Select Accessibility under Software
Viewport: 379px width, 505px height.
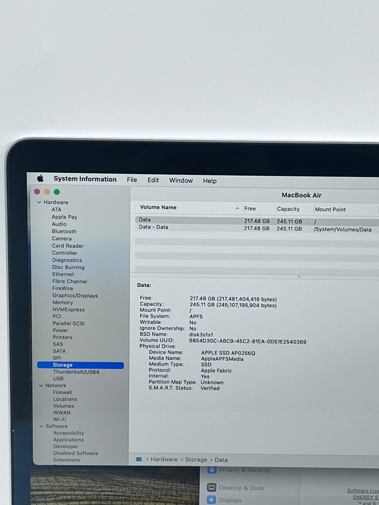(x=69, y=433)
